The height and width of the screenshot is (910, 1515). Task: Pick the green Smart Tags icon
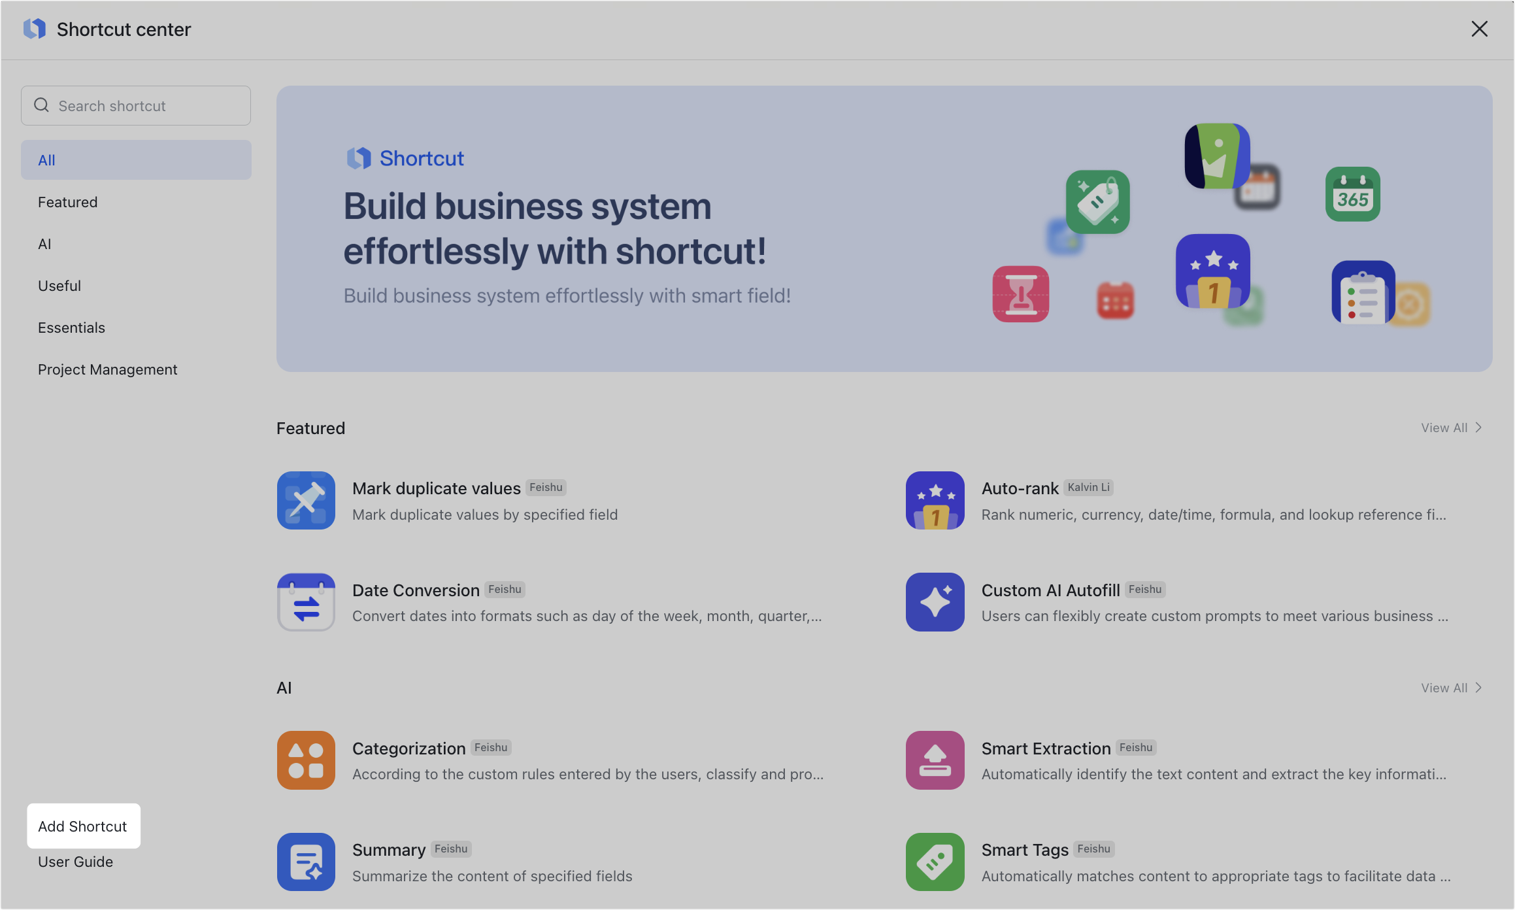(935, 862)
